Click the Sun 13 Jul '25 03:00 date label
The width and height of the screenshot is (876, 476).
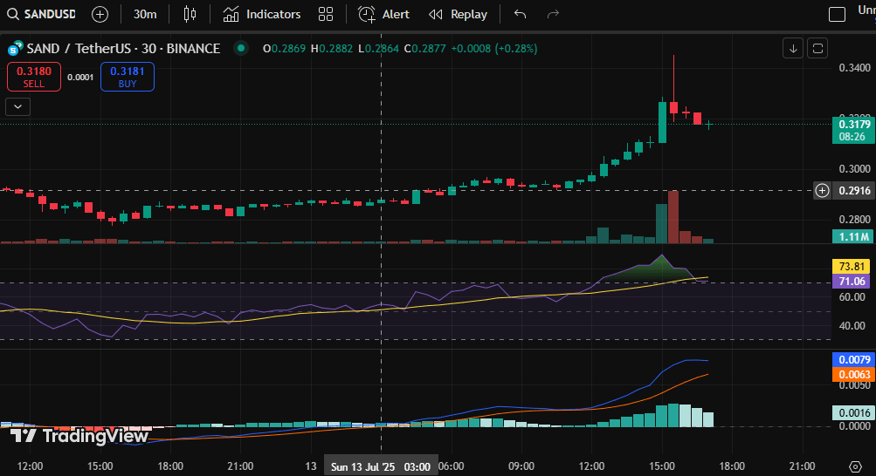coord(381,466)
